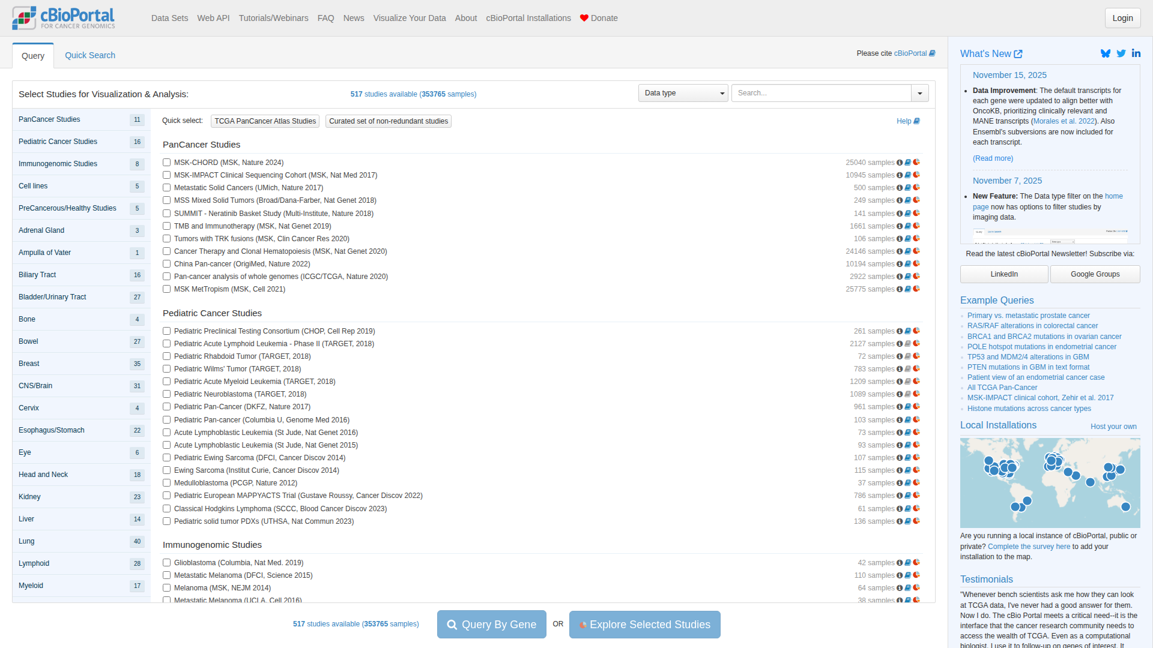Image resolution: width=1153 pixels, height=648 pixels.
Task: Quick select TCGA PanCancer Atlas Studies
Action: click(265, 121)
